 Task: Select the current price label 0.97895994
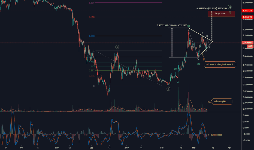(247, 43)
